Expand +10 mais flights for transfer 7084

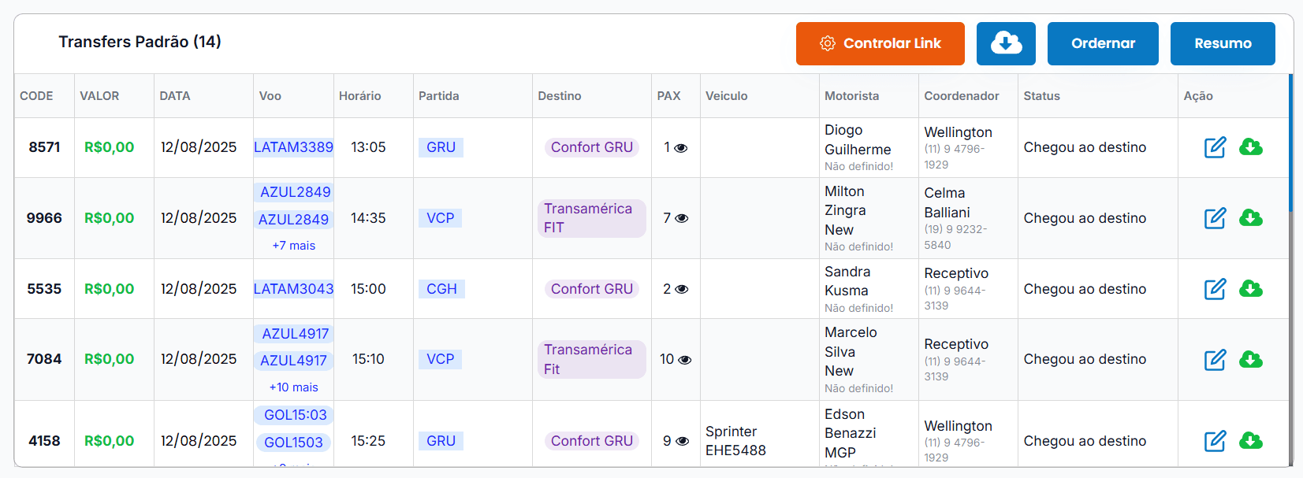(293, 387)
